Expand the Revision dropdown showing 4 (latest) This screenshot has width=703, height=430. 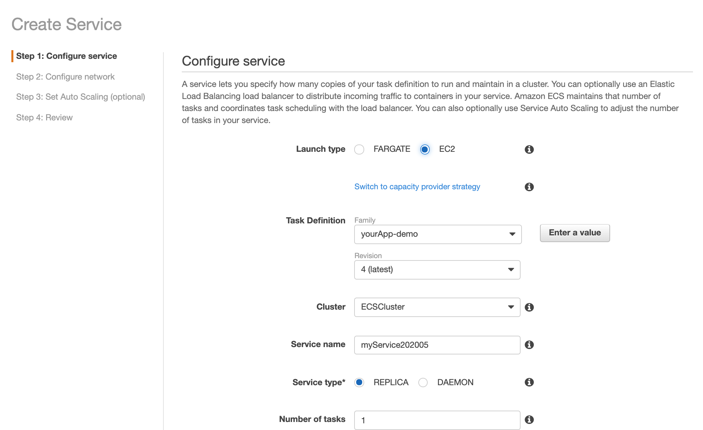437,270
